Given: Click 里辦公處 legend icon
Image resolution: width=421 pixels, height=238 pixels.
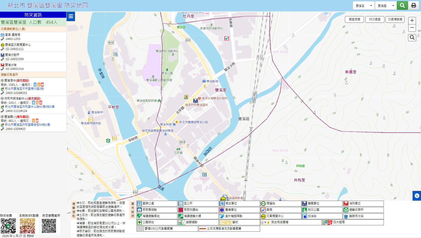Looking at the screenshot, I should point(139,204).
